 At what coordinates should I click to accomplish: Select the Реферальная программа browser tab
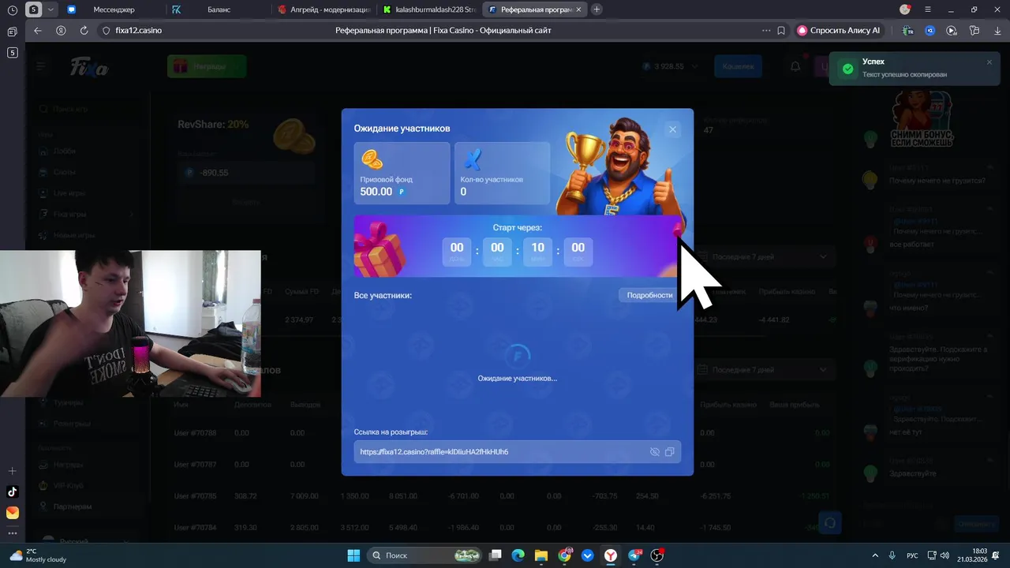[535, 9]
